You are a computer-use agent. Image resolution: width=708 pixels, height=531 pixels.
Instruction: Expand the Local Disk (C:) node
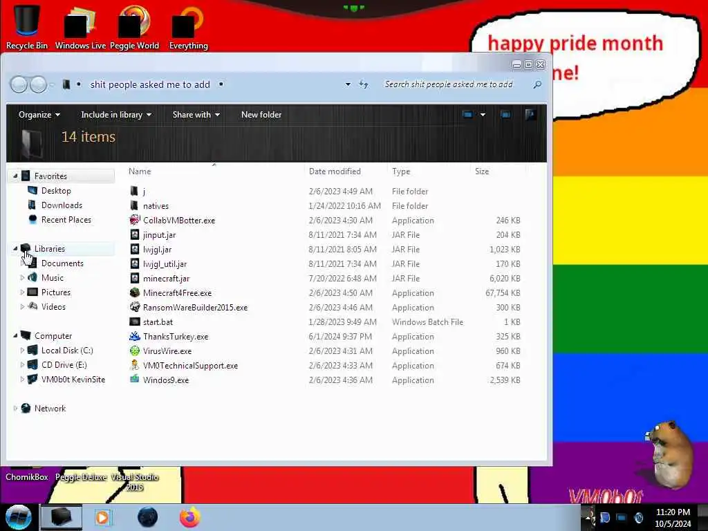(22, 350)
